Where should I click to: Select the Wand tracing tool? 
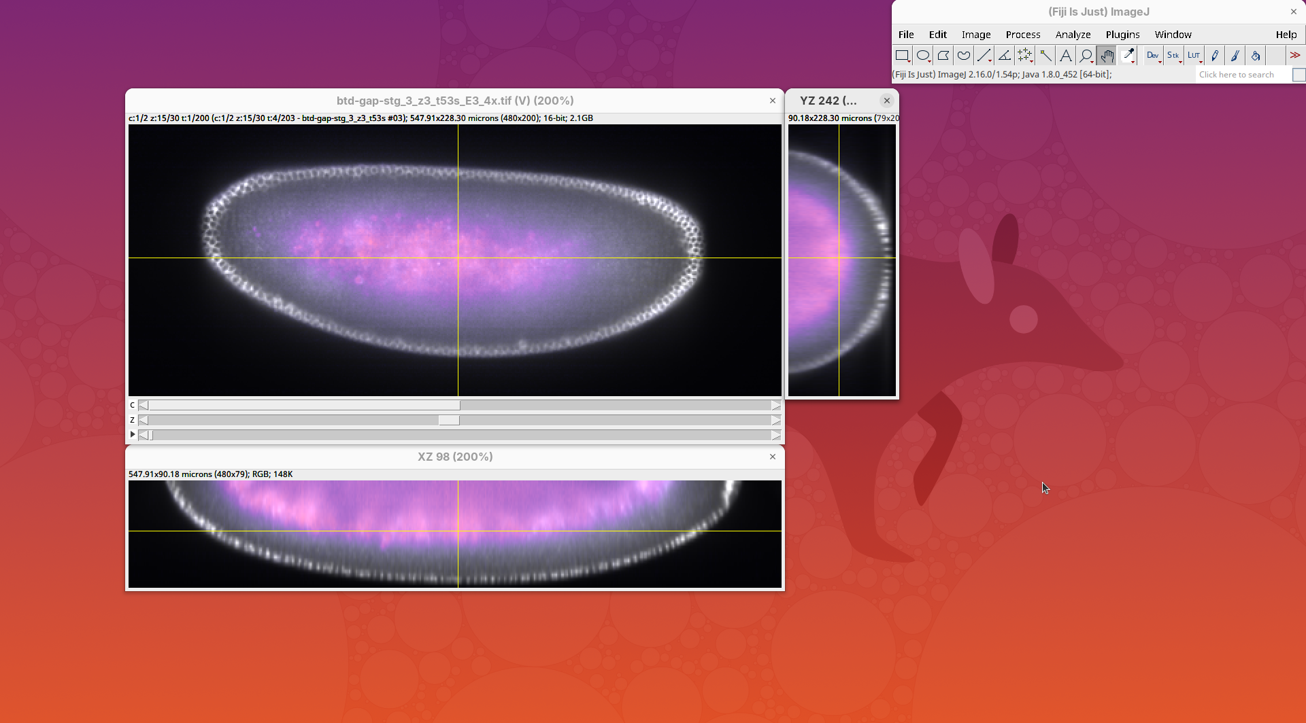[x=1045, y=56]
